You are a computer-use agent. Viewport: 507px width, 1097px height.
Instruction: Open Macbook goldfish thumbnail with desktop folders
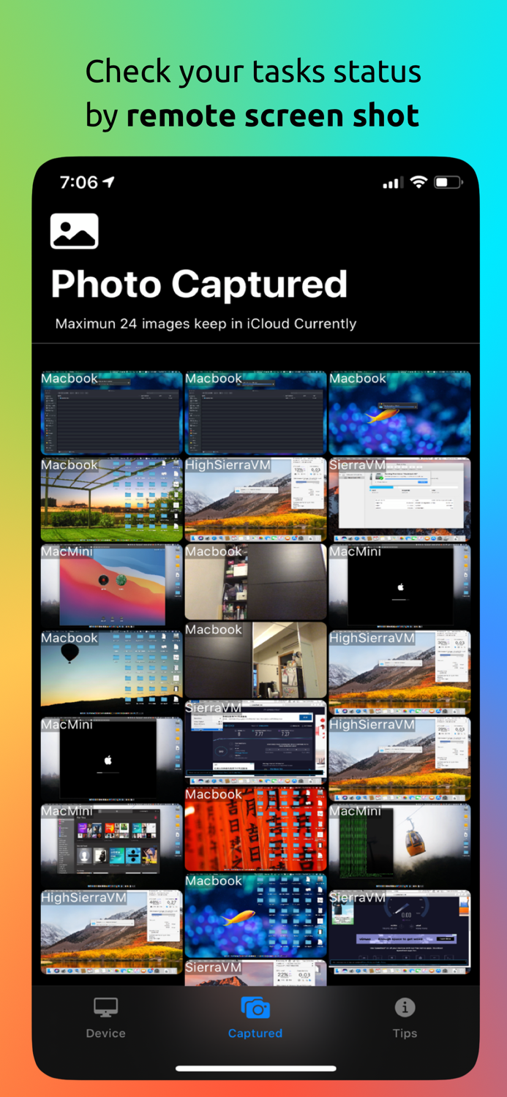pos(255,916)
